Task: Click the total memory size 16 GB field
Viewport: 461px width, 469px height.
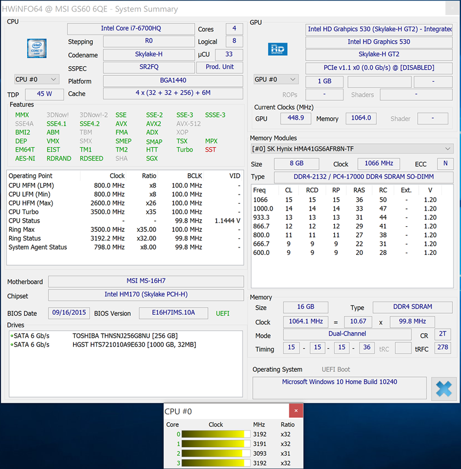Action: [305, 307]
